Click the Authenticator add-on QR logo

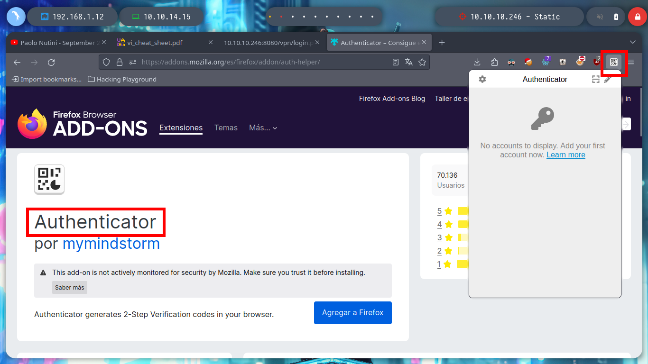49,180
